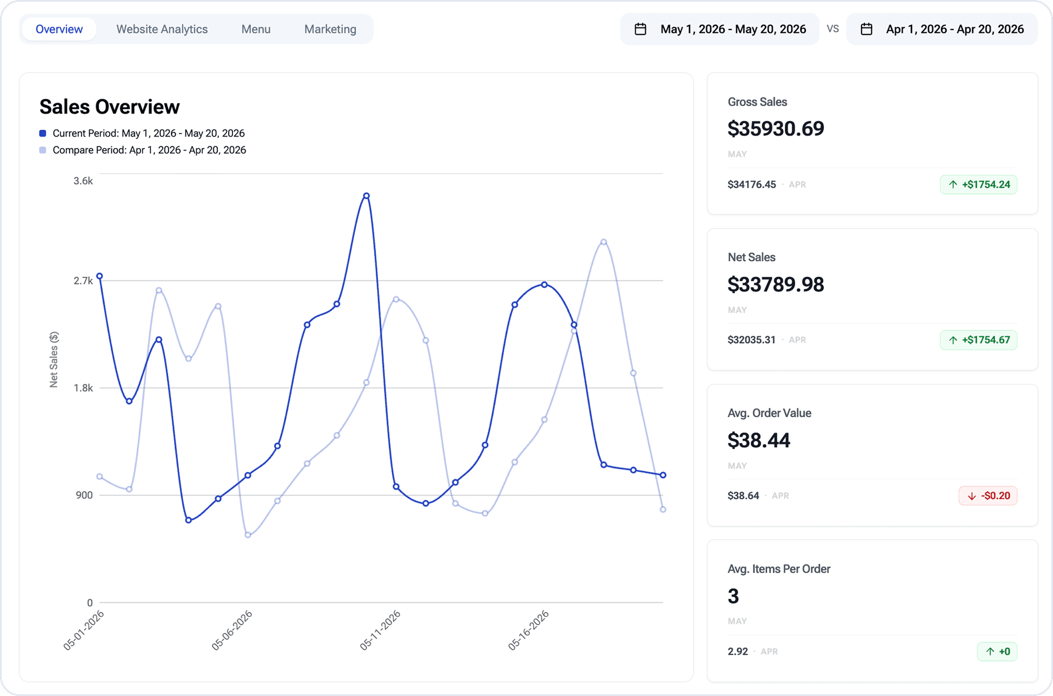Click the April gross sales $34176.45
The height and width of the screenshot is (696, 1053).
[x=751, y=185]
